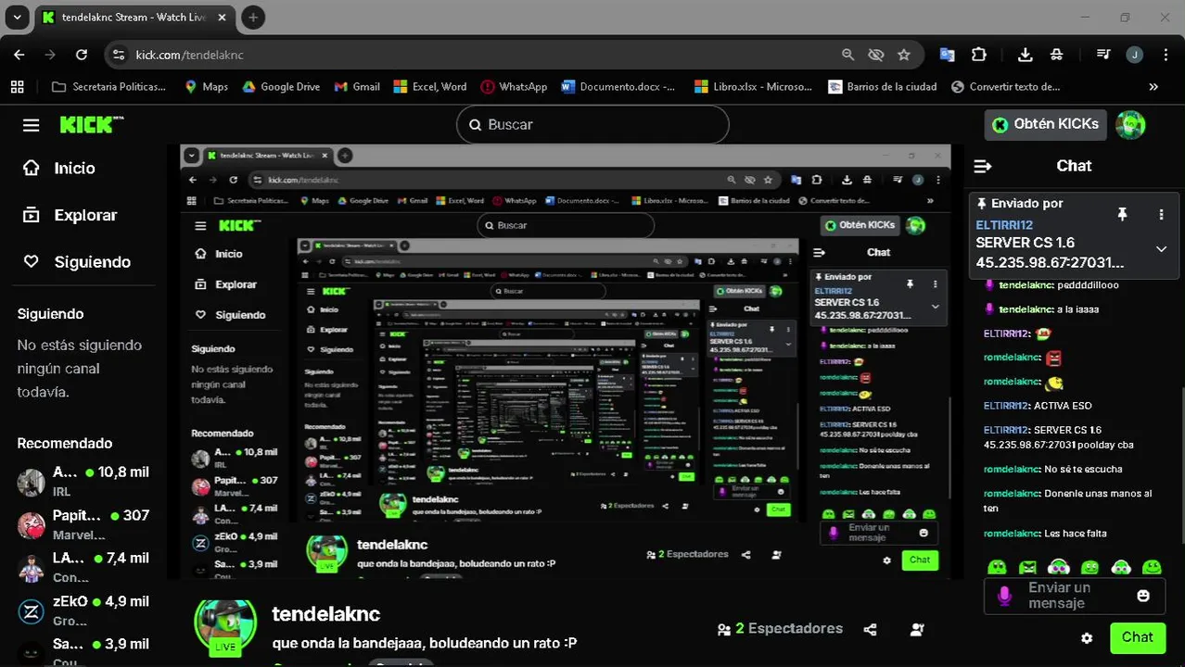Click romdelaknc on 'No sé te escucha' message
The height and width of the screenshot is (667, 1185).
[x=1013, y=469]
